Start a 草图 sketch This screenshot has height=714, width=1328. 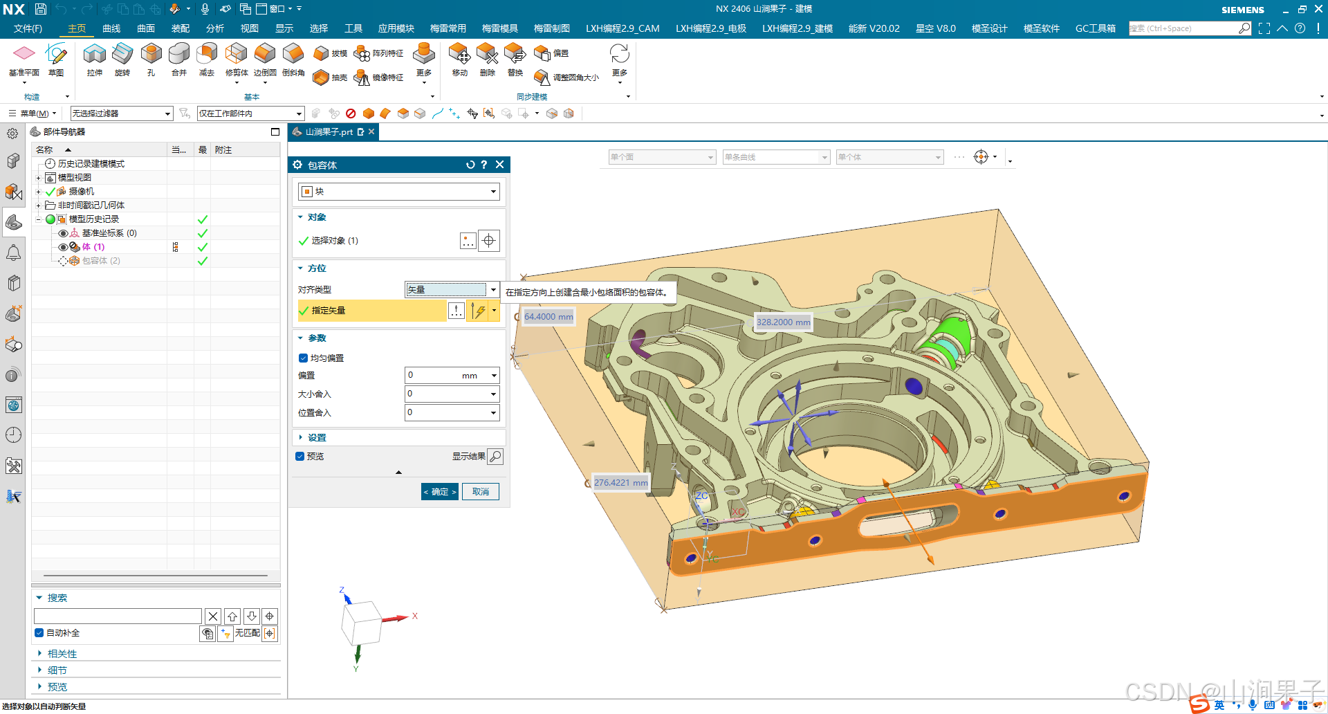56,59
